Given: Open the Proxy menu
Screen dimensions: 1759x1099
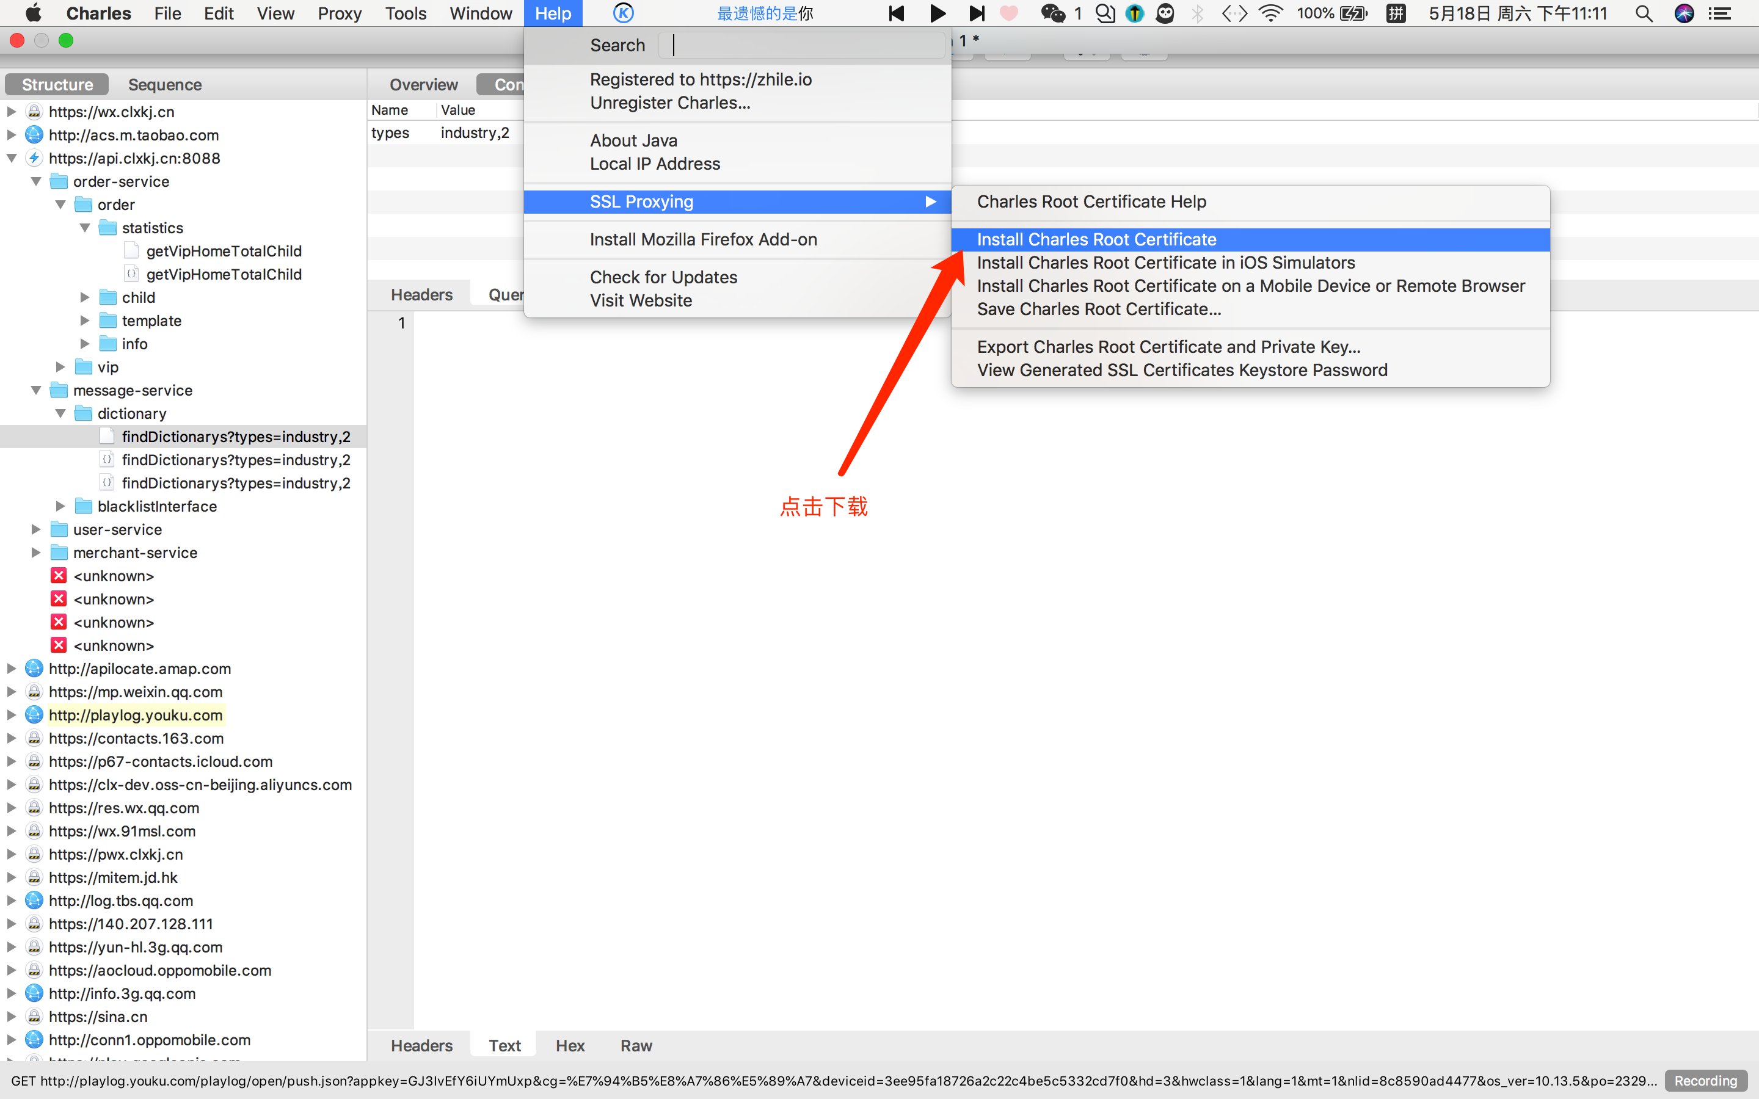Looking at the screenshot, I should pyautogui.click(x=340, y=13).
